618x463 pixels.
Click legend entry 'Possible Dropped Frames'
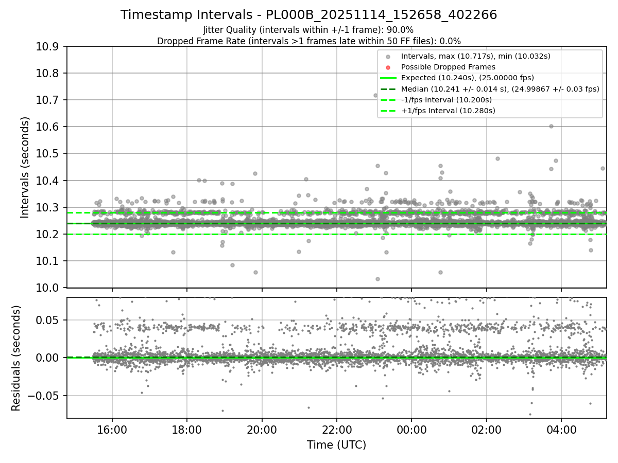click(x=448, y=67)
